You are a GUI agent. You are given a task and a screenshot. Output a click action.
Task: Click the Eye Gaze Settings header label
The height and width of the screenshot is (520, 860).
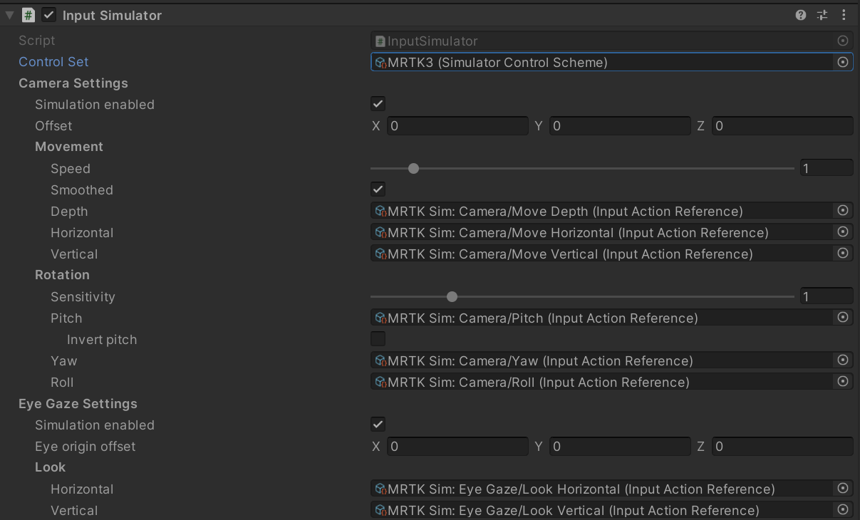[78, 404]
